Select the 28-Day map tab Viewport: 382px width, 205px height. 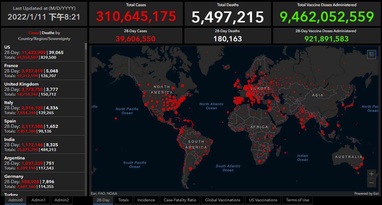[103, 200]
